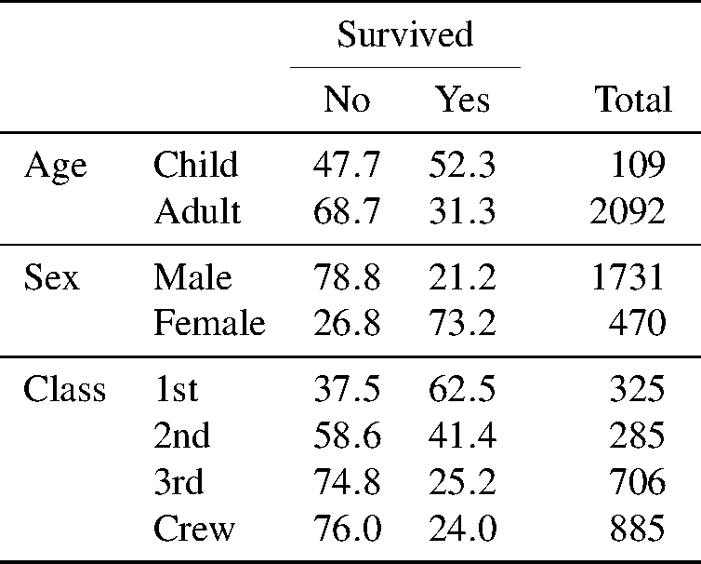Click the Female survived Yes value 73.2
701x564 pixels.
coord(462,324)
